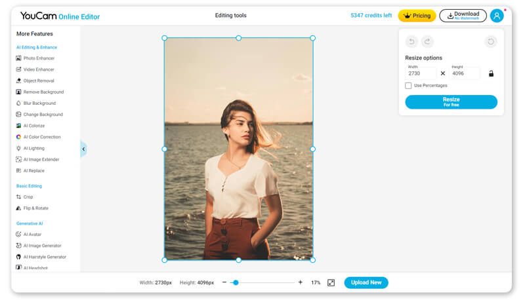This screenshot has width=525, height=300.
Task: Zoom out with the minus icon
Action: [224, 282]
